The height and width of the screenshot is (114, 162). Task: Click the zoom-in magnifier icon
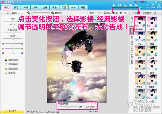tap(52, 13)
